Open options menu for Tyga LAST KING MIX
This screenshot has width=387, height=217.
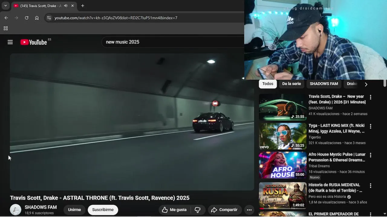(370, 126)
